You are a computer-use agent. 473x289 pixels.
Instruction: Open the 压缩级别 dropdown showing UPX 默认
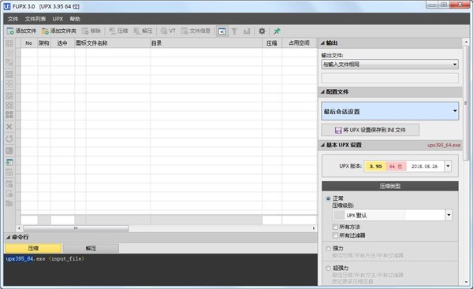pos(392,215)
